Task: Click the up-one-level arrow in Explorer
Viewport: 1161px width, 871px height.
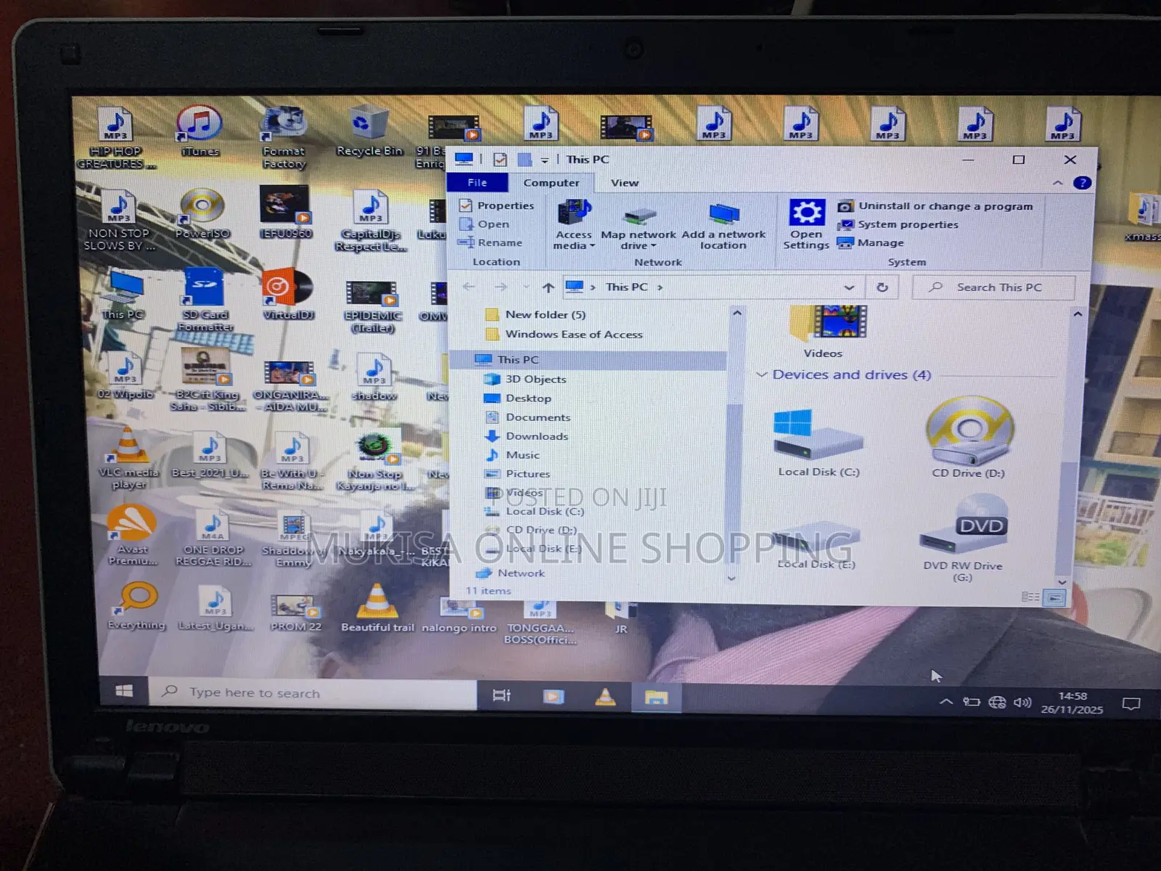Action: pos(549,287)
